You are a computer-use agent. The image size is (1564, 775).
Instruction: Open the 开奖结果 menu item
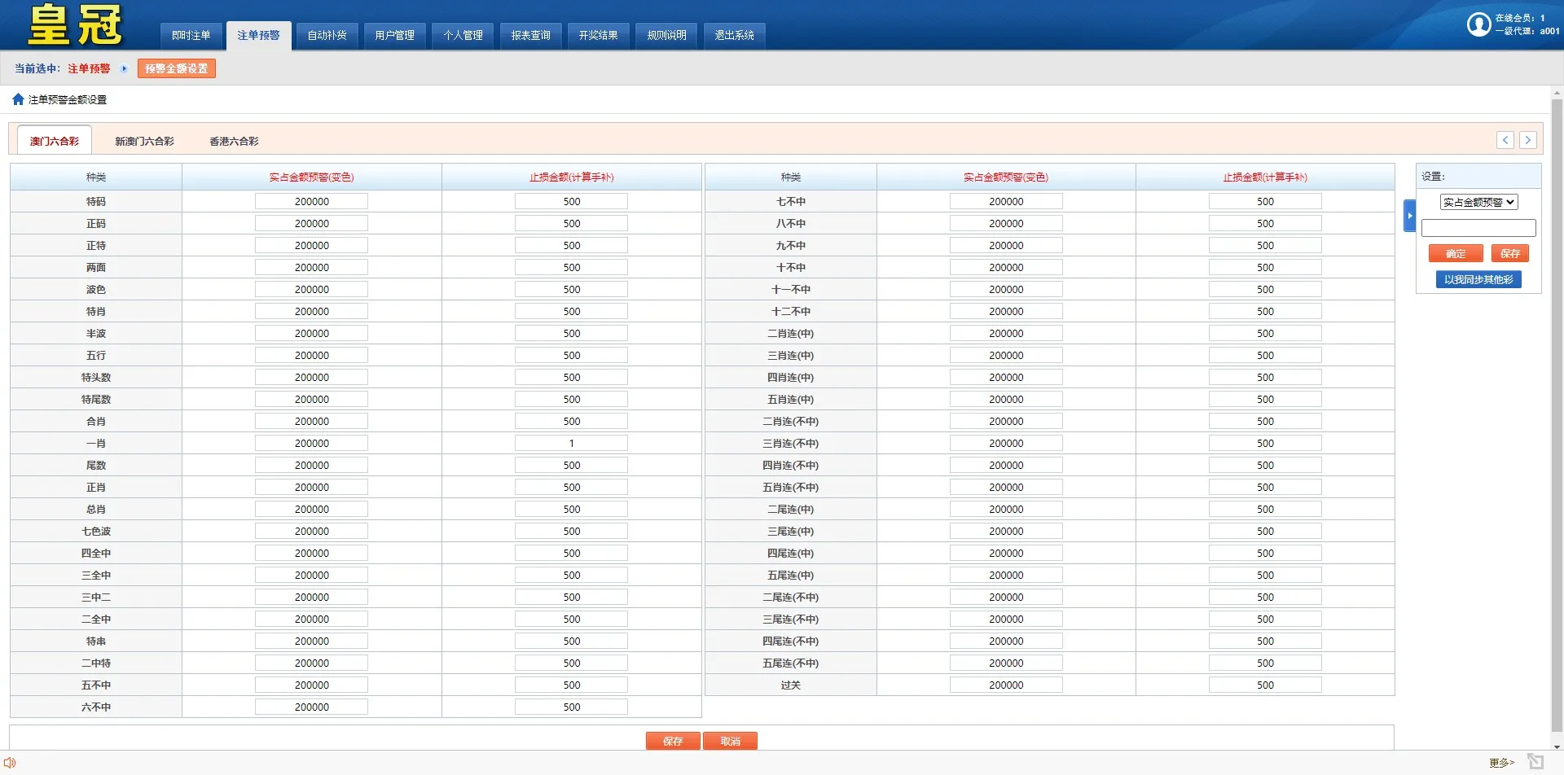click(x=598, y=35)
